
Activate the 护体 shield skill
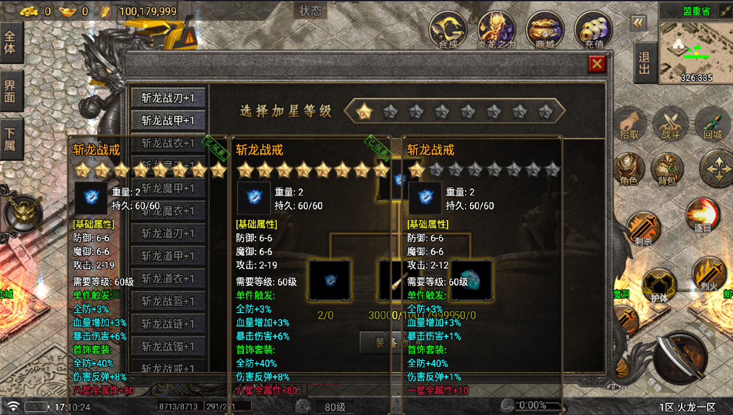click(659, 286)
